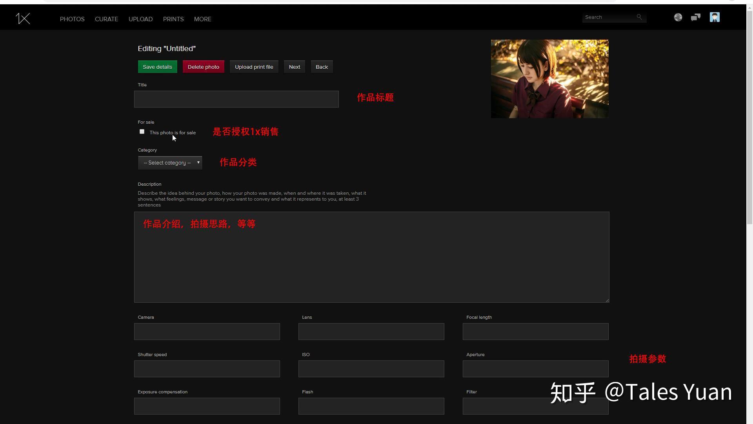Click your profile avatar icon

click(715, 17)
